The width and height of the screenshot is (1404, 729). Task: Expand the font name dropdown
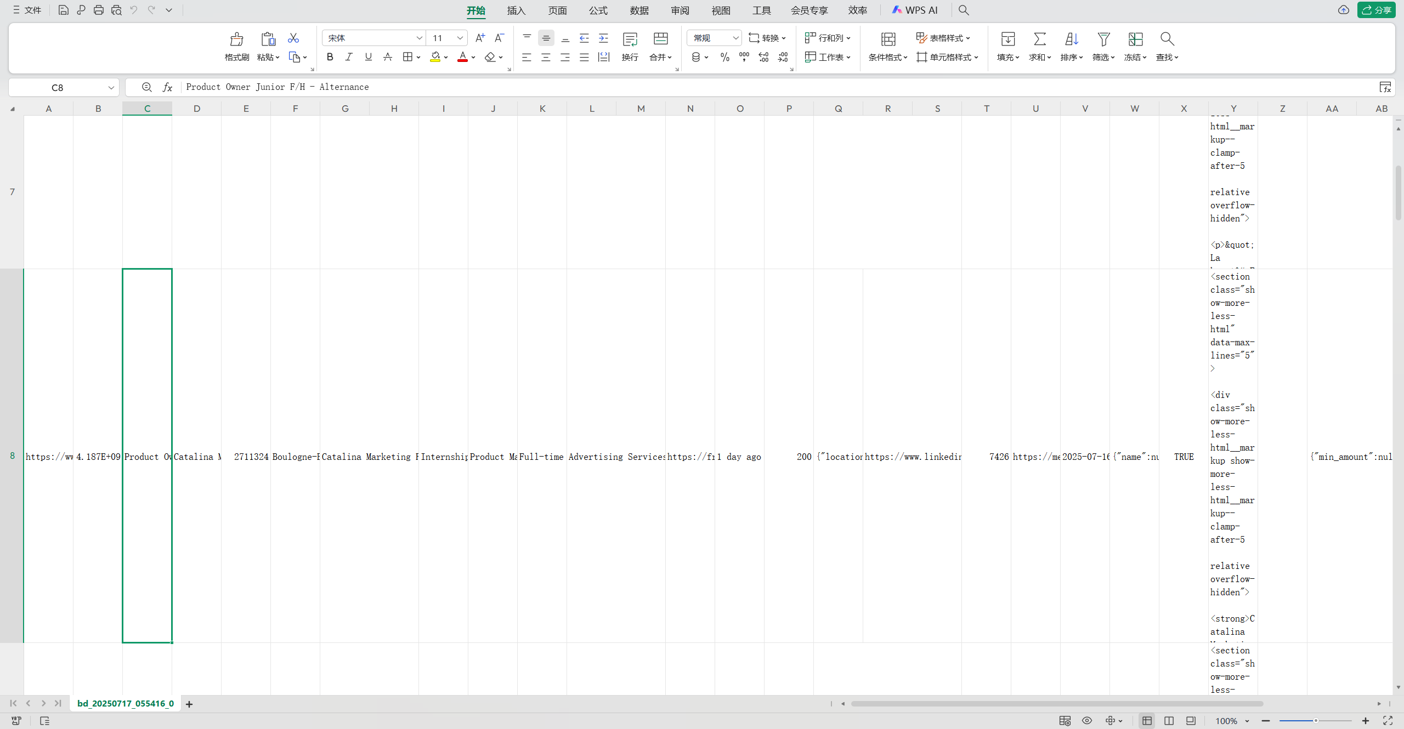pos(419,38)
